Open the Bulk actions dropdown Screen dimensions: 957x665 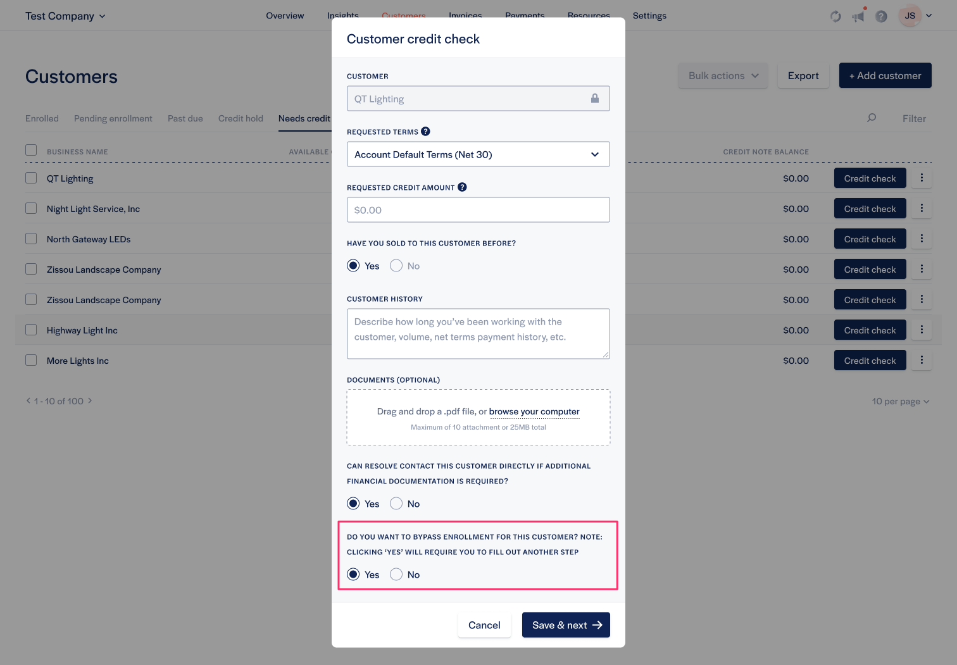(x=723, y=75)
